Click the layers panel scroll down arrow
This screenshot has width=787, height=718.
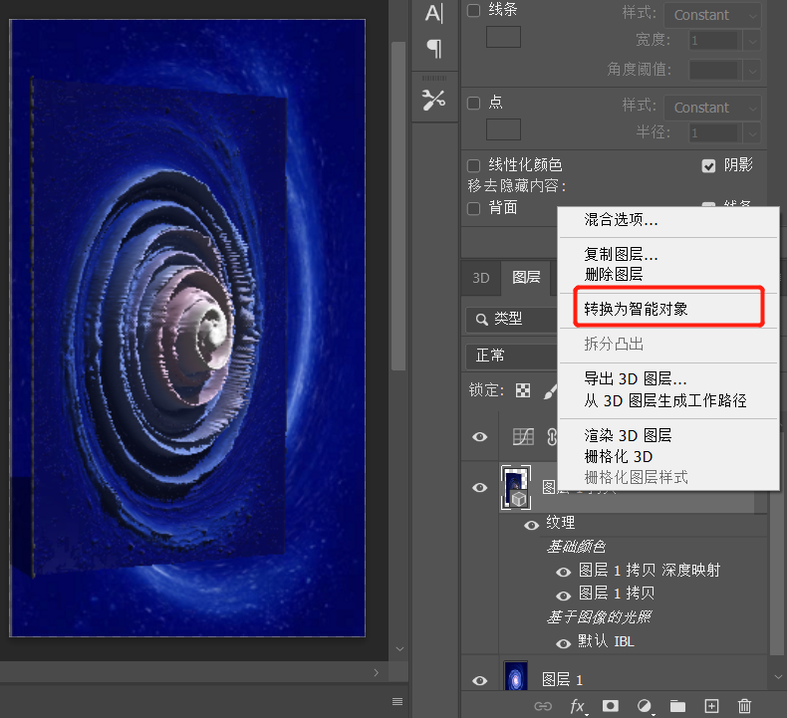pos(778,677)
